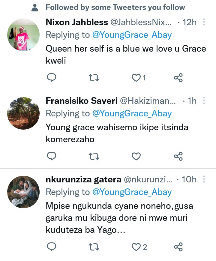Open more options on nkurunziza gatera's tweet
The width and height of the screenshot is (216, 261).
pos(204,179)
